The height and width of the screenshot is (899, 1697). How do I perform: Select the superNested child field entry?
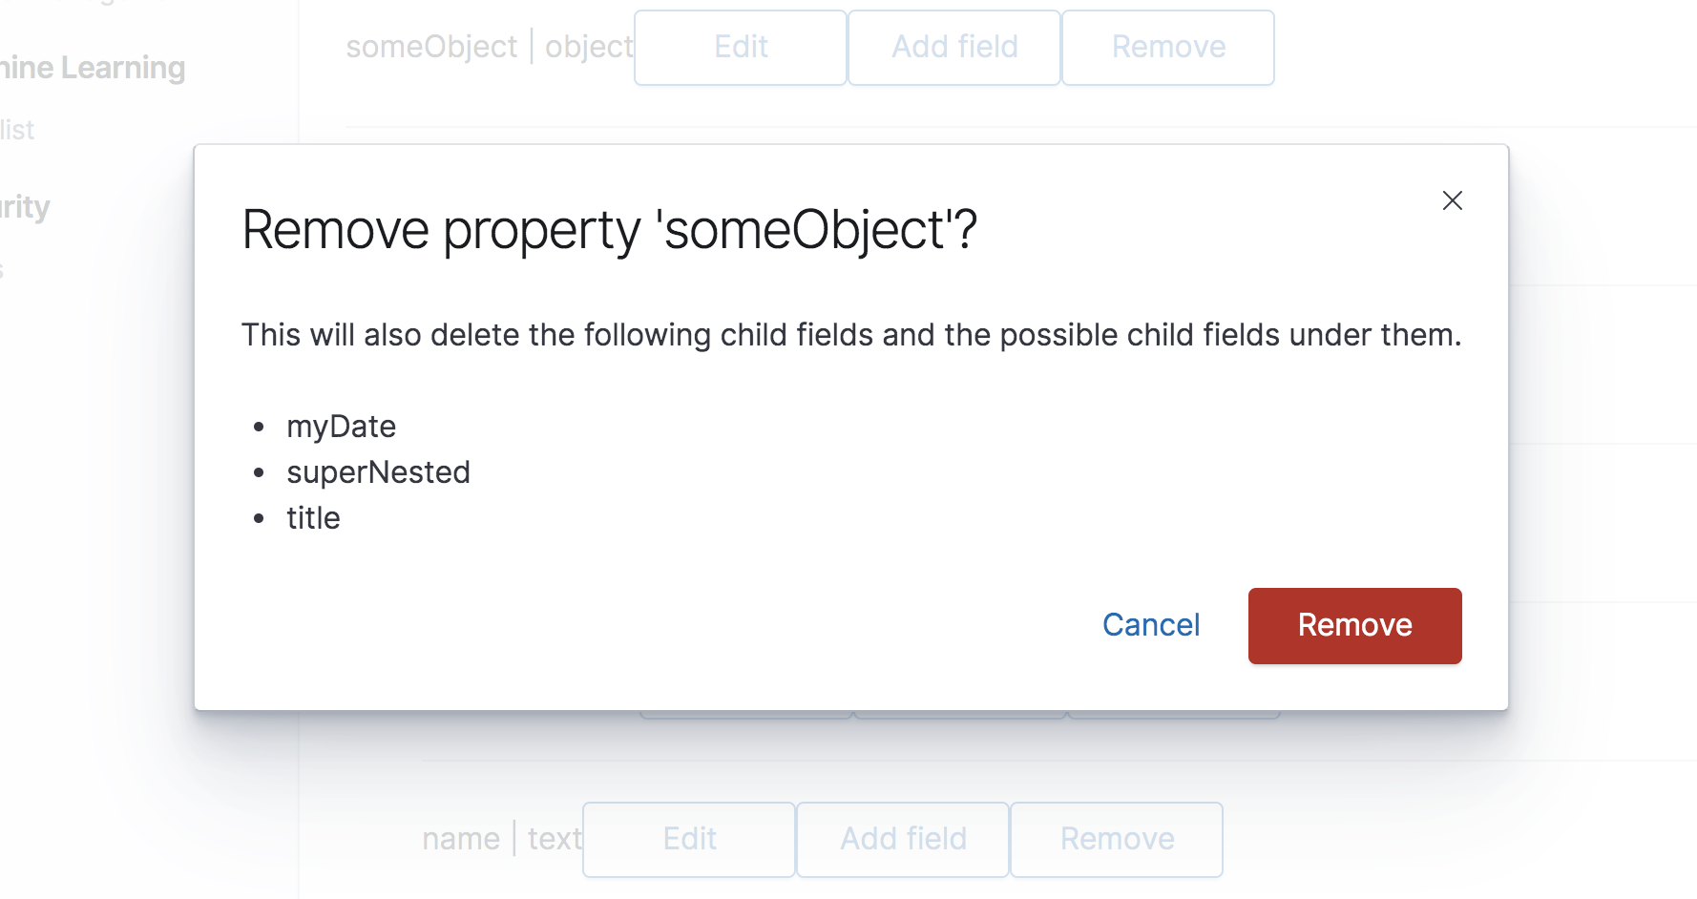378,472
